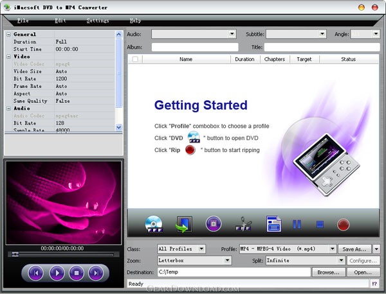Click the preview seek slider handle
Image resolution: width=386 pixels, height=294 pixels.
pyautogui.click(x=15, y=254)
